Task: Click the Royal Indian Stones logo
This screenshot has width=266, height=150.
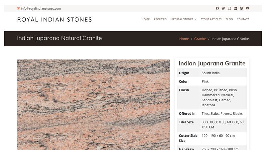Action: coord(55,20)
